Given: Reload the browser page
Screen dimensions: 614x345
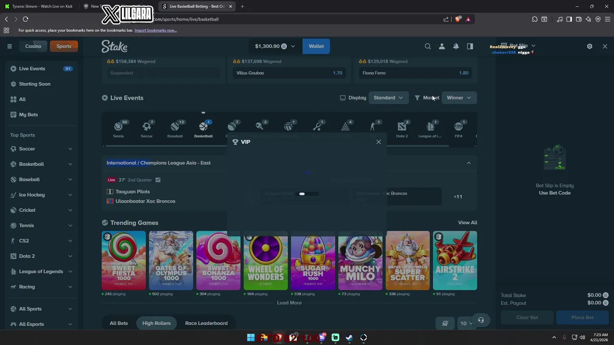Looking at the screenshot, I should click(25, 19).
